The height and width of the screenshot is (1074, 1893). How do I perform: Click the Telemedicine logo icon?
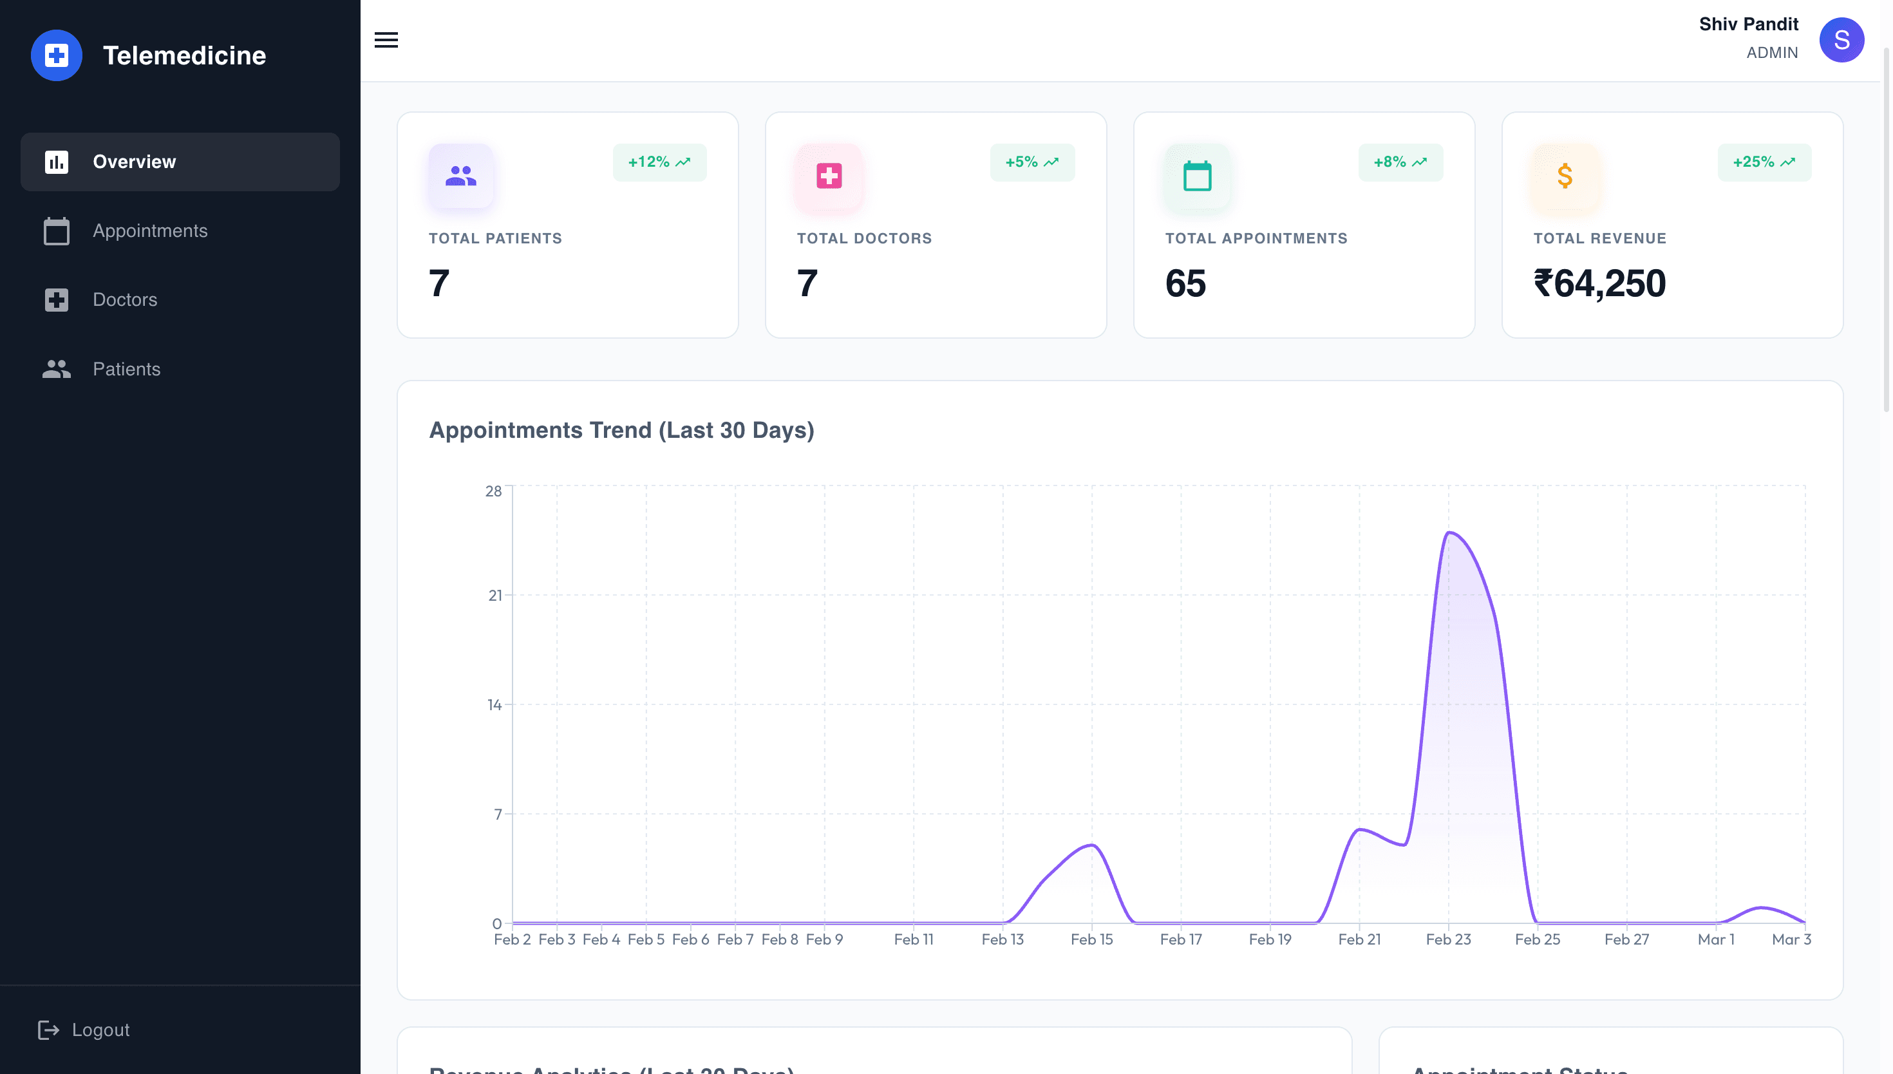click(56, 55)
